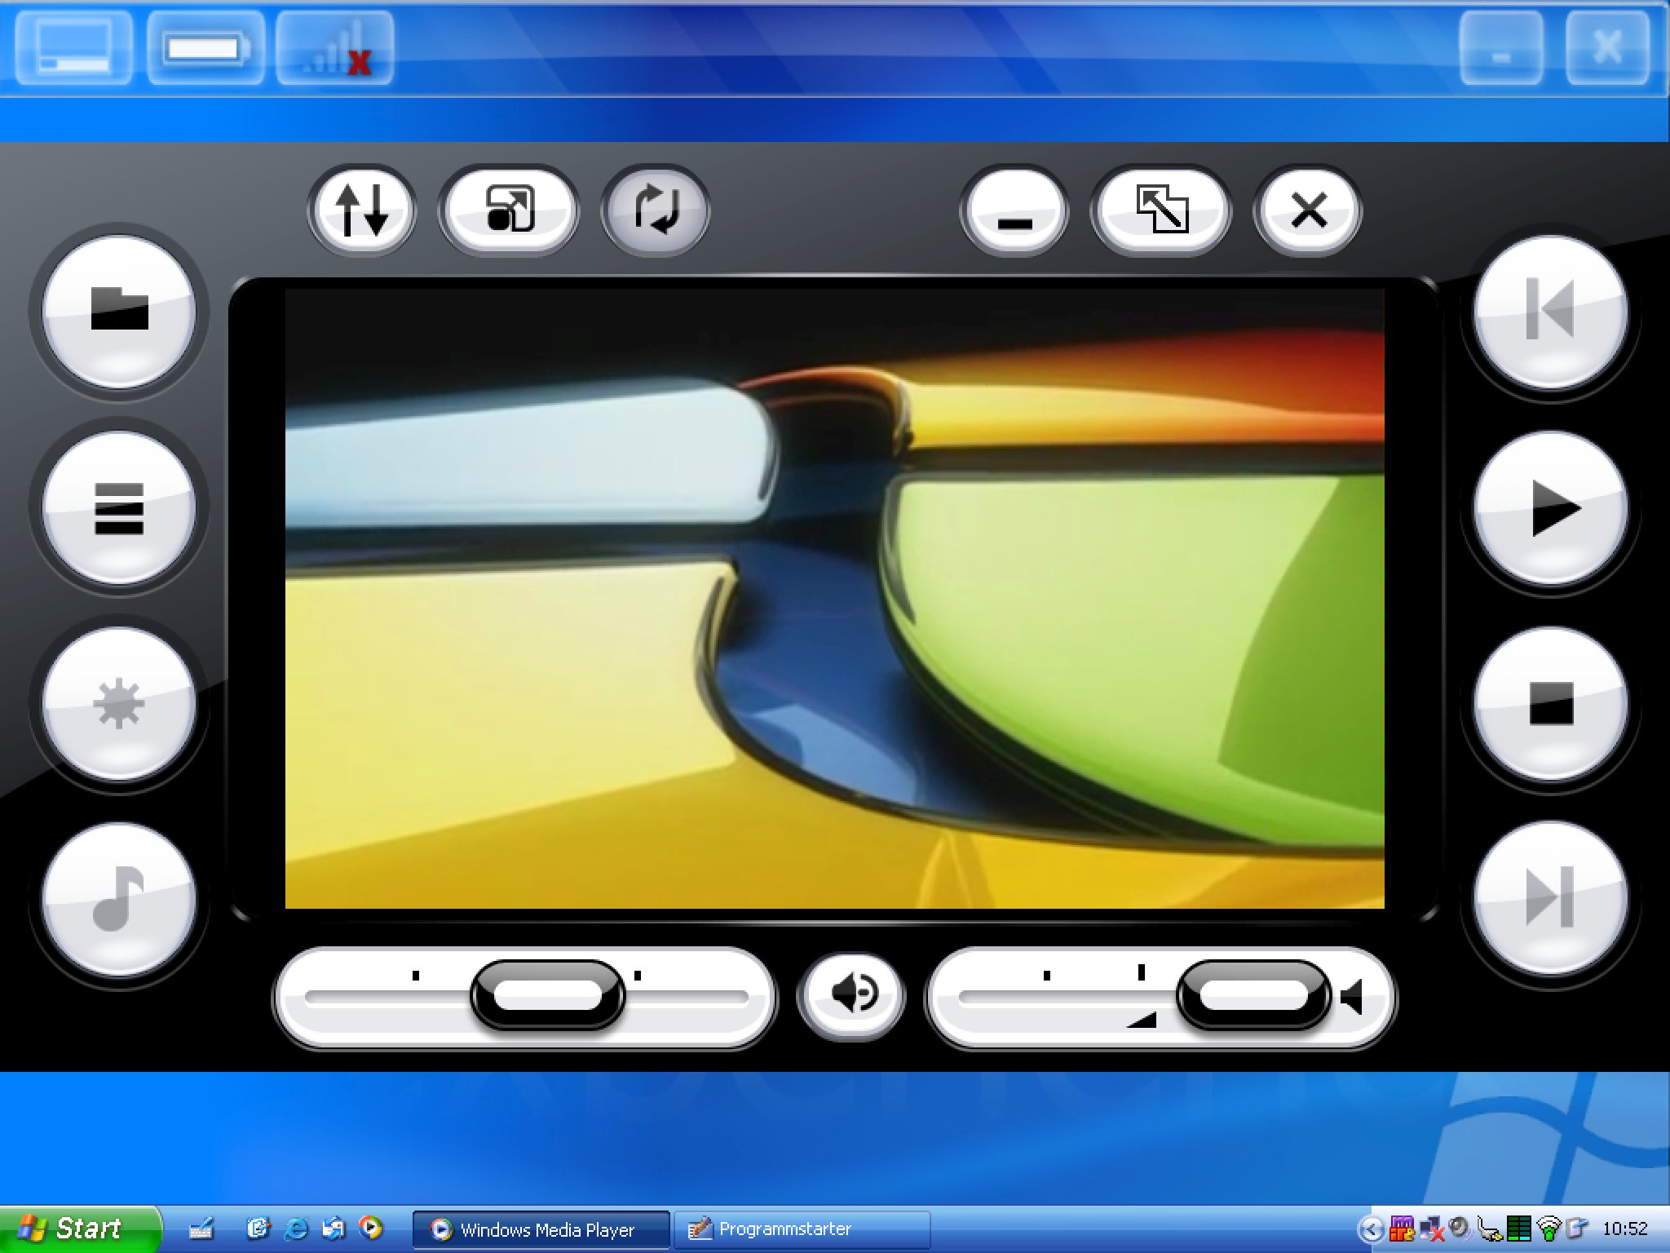Launch Windows Media Player from quick launch
Viewport: 1670px width, 1253px height.
point(371,1229)
